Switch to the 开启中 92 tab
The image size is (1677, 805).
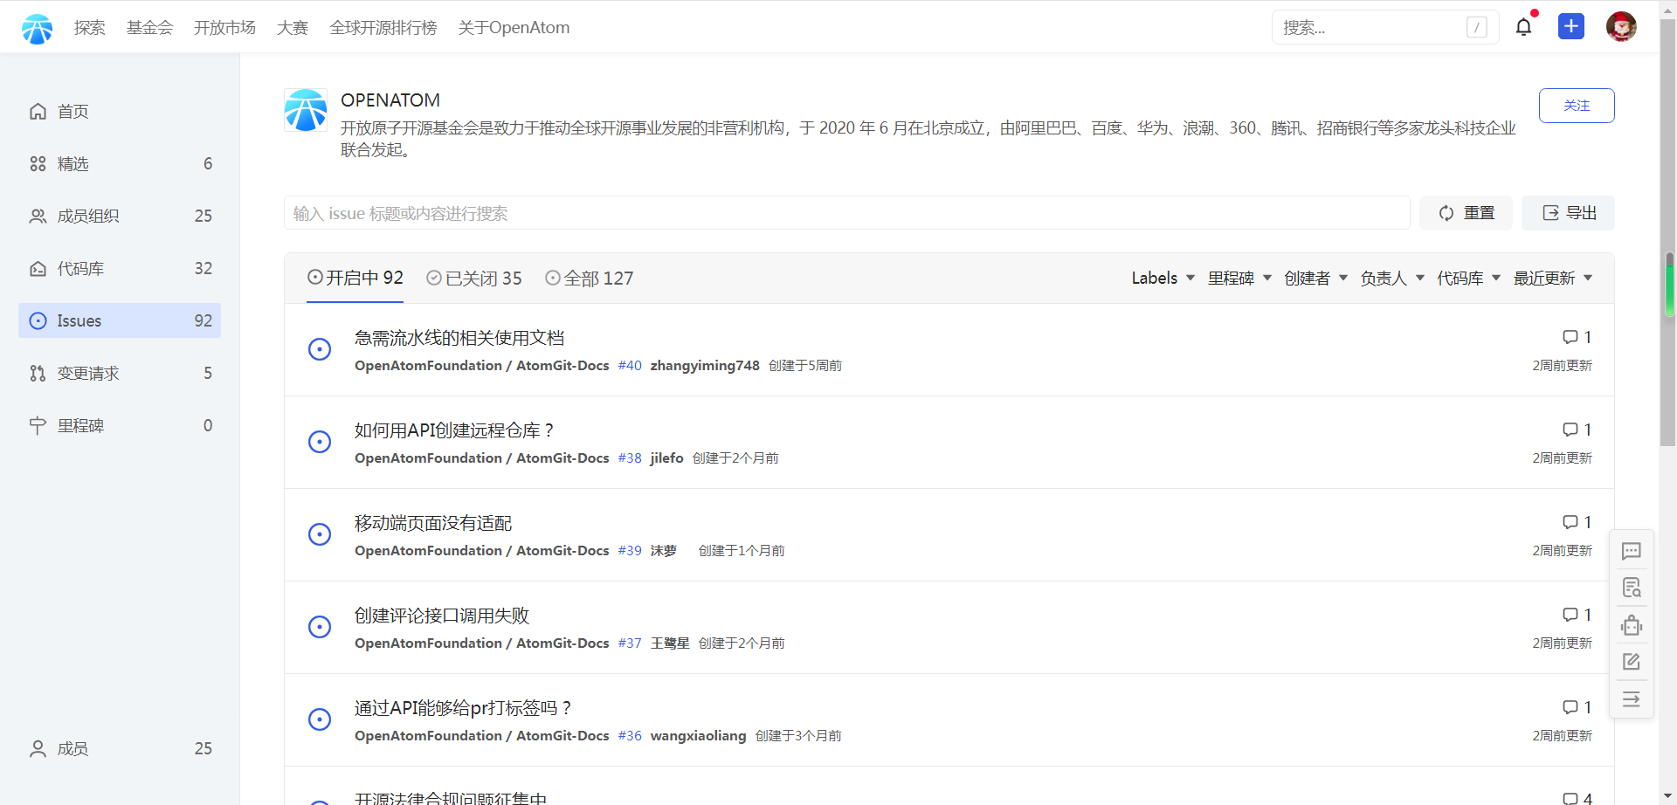[355, 278]
